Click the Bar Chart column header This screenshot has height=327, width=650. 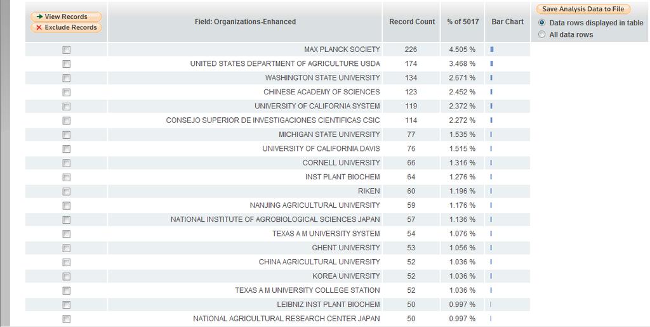[507, 22]
